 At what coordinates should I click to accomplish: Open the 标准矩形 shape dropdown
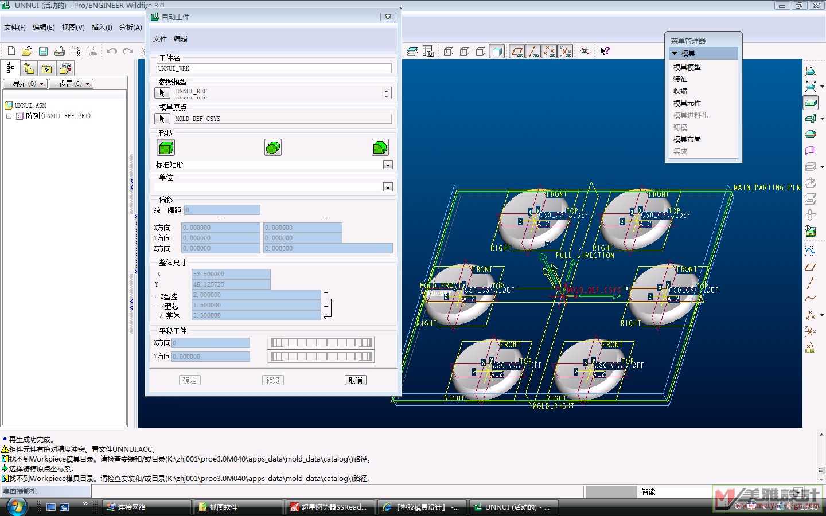(388, 165)
